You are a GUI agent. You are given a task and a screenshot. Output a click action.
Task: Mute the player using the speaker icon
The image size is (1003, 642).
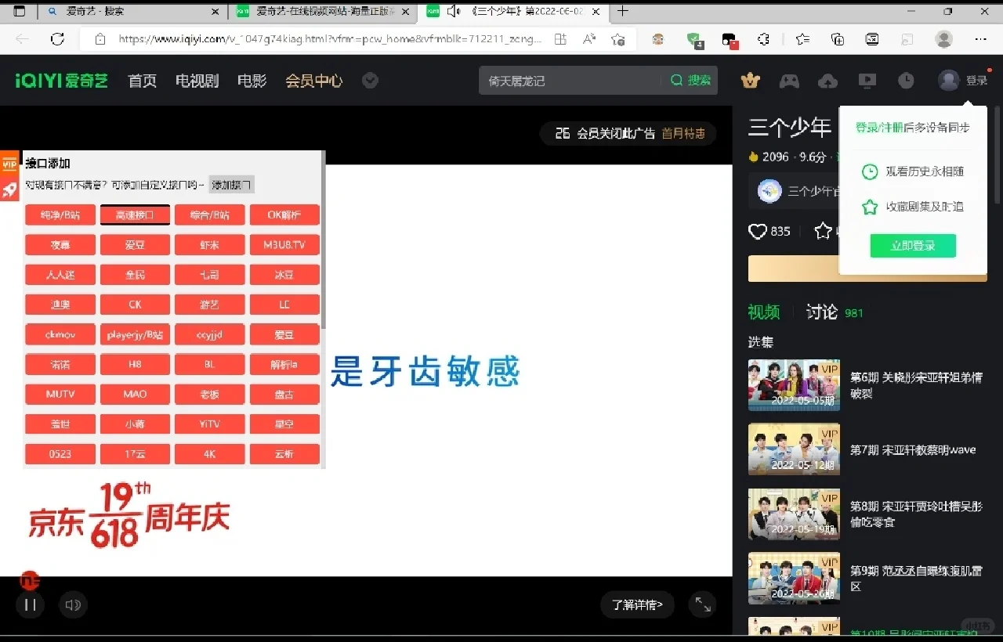point(73,604)
